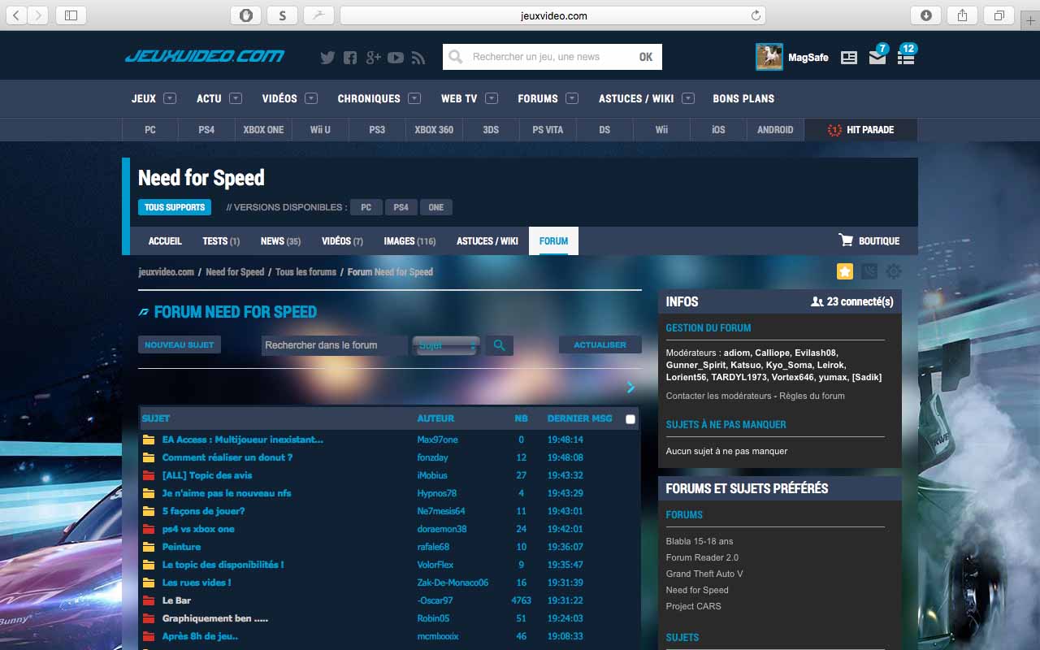Select the PS VITA platform tab
The height and width of the screenshot is (650, 1040).
click(x=548, y=129)
